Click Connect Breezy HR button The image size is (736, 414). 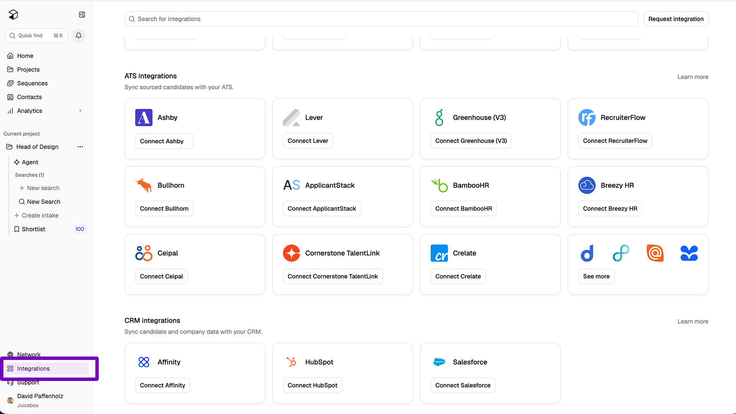610,209
